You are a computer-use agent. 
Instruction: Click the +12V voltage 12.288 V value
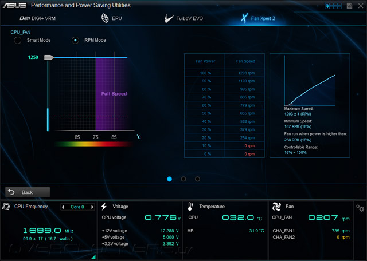click(x=170, y=231)
